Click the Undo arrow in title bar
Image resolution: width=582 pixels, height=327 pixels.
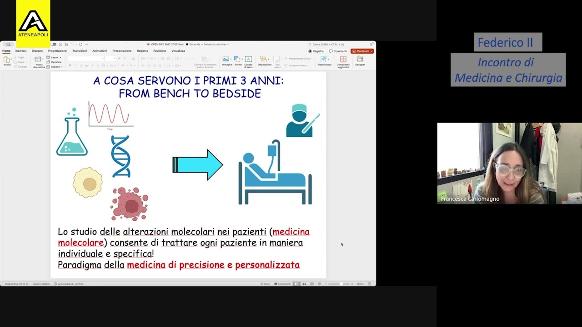click(x=71, y=45)
